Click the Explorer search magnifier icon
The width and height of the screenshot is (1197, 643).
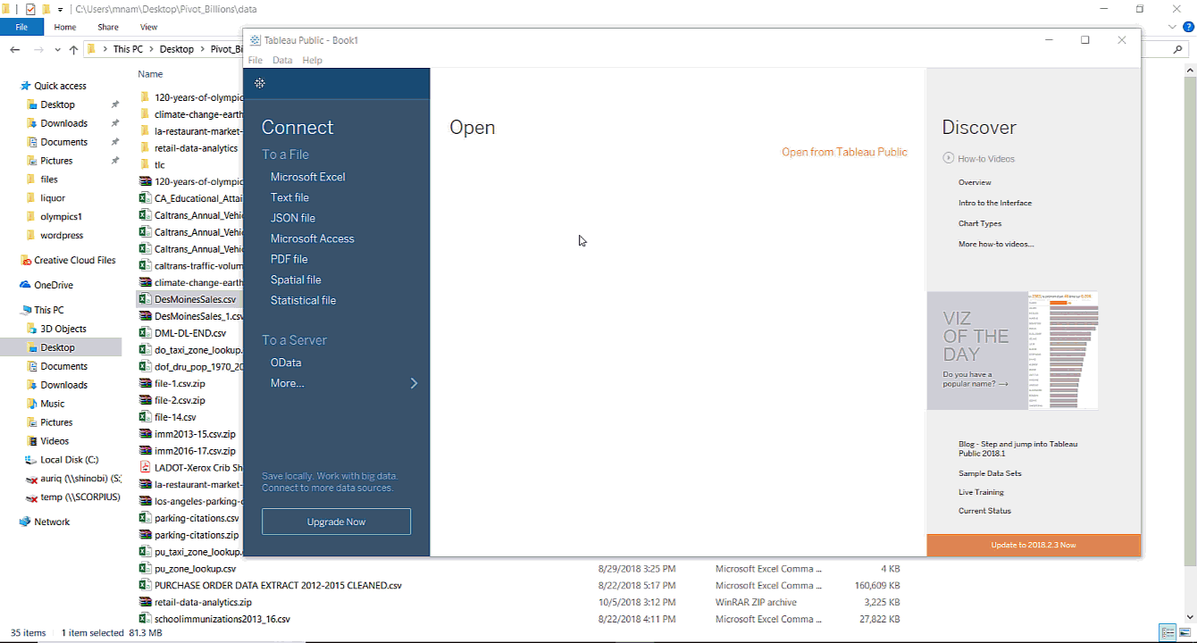(x=1179, y=50)
